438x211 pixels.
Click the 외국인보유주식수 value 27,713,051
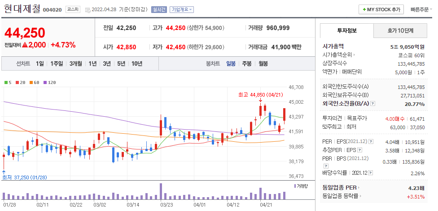412,96
